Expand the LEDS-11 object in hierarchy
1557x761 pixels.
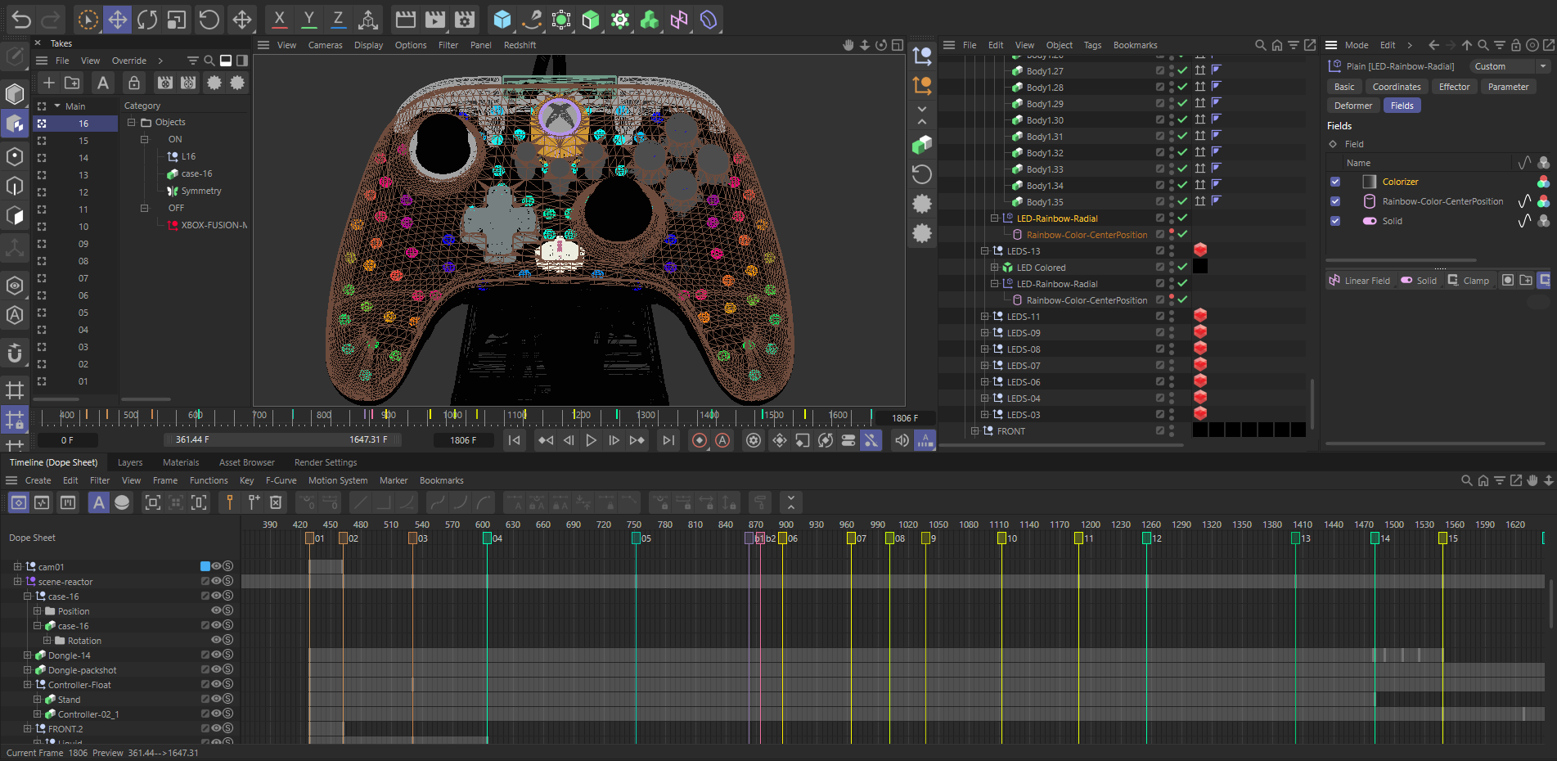click(x=985, y=317)
